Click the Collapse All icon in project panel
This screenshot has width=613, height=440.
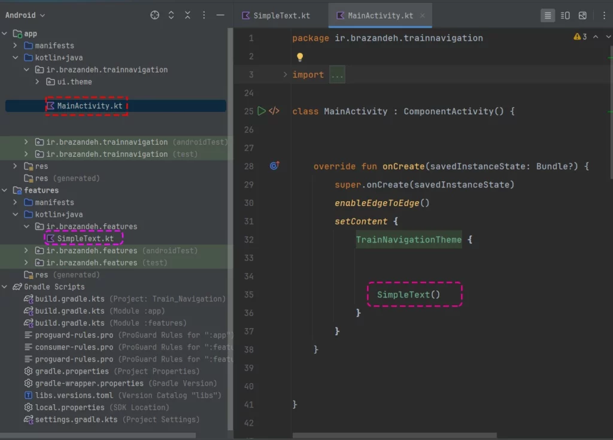(187, 15)
